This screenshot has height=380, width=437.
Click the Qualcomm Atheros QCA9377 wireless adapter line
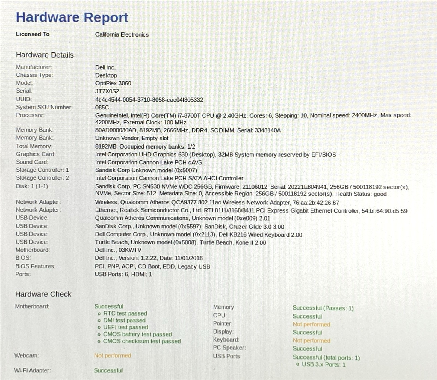[x=217, y=203]
